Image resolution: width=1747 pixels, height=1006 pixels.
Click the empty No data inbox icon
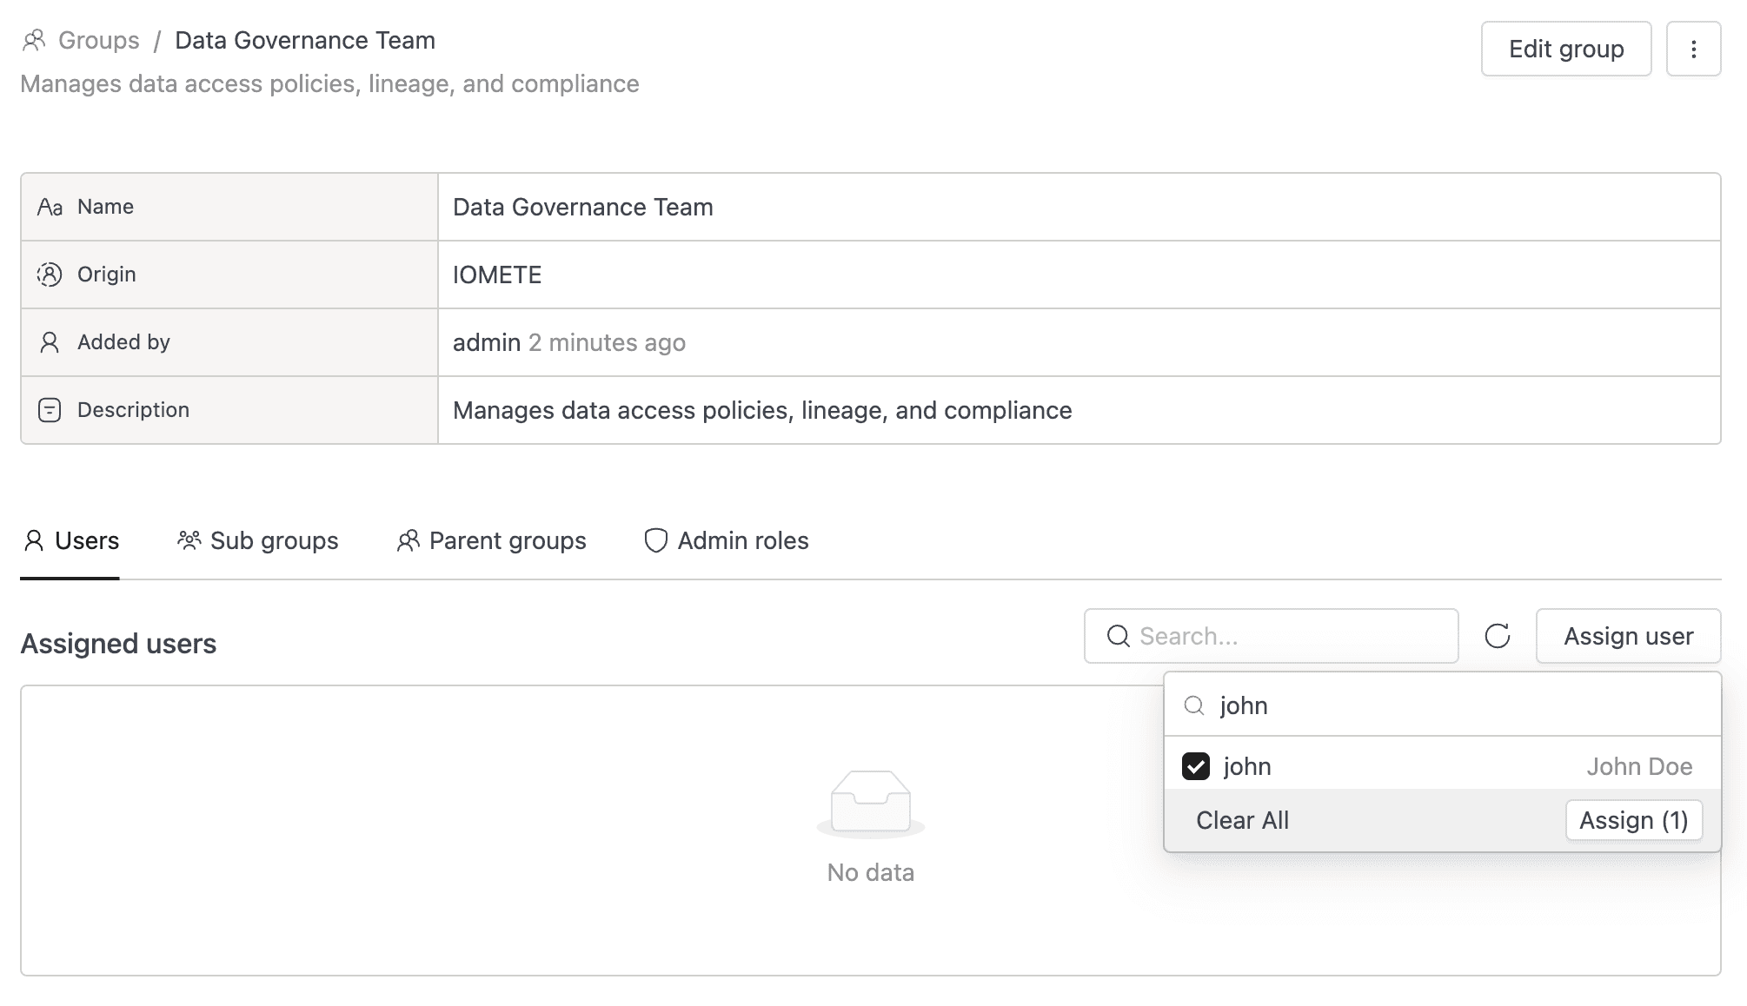[x=870, y=803]
